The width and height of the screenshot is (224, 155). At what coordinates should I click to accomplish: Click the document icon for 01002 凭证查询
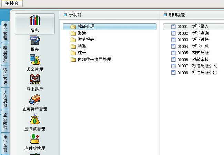[x=173, y=33]
